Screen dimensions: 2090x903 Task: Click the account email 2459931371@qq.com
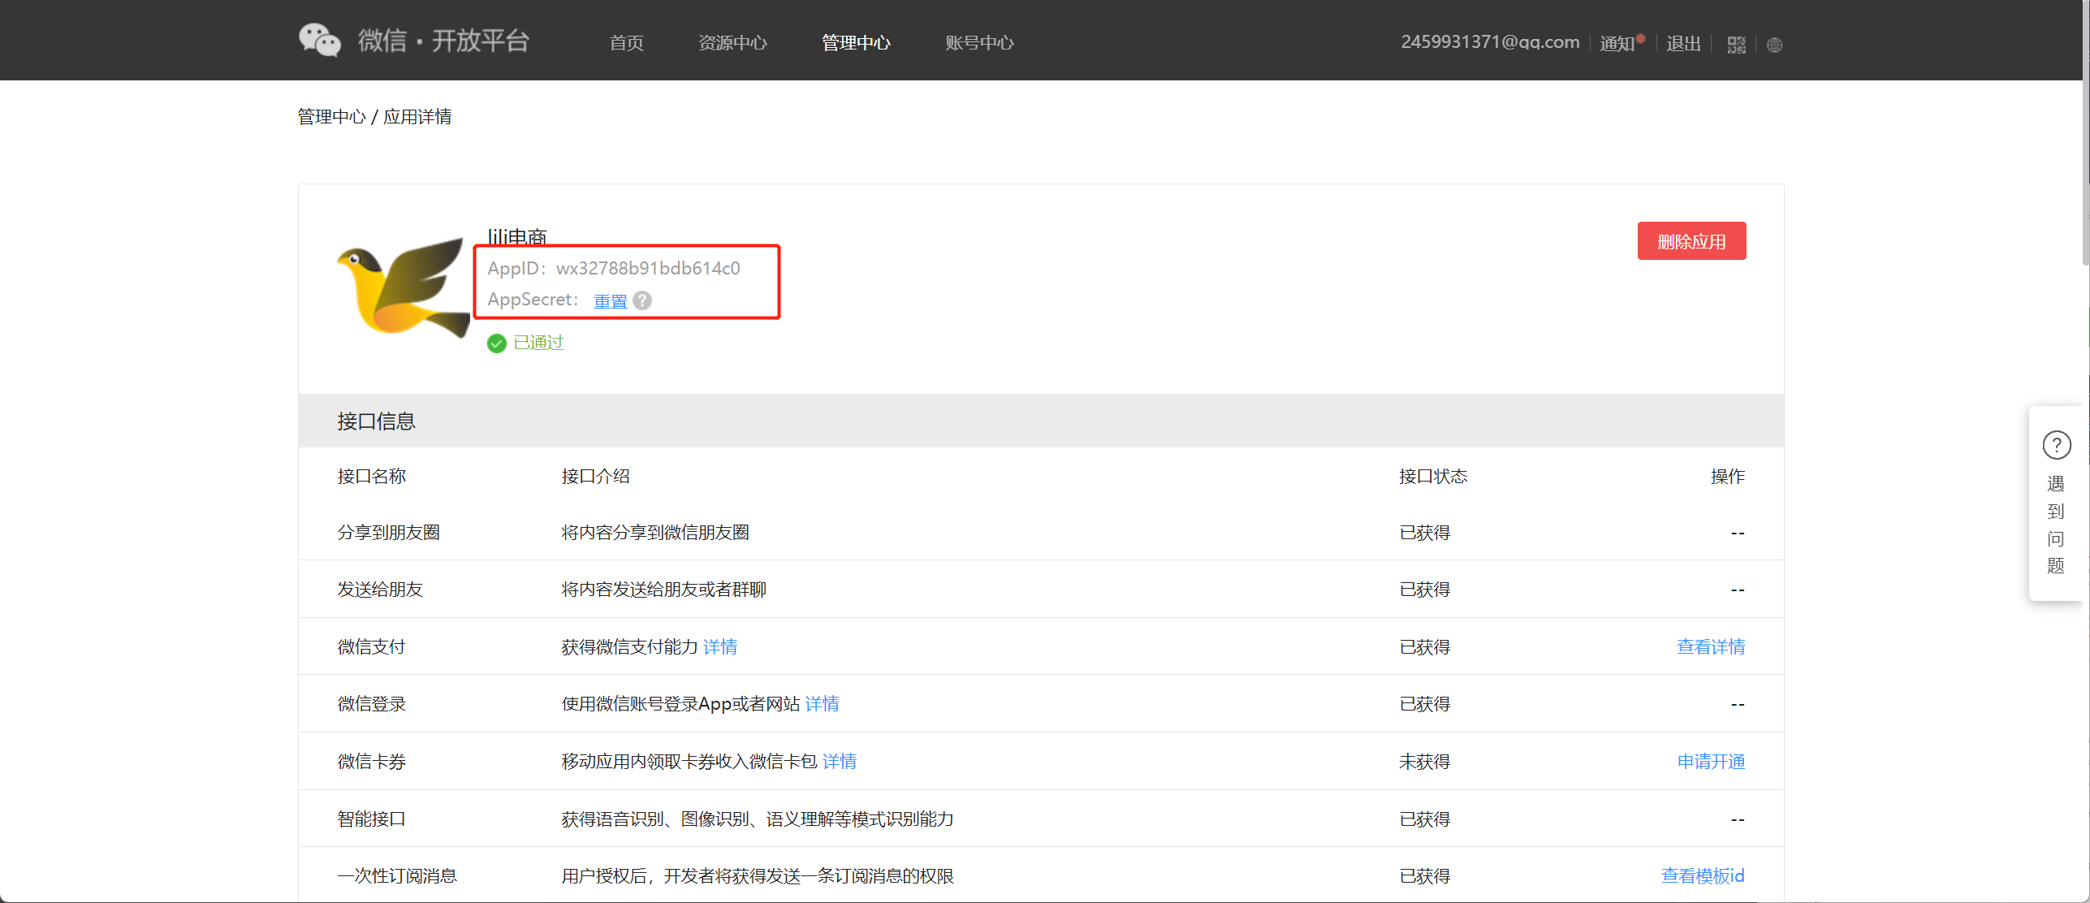[x=1490, y=42]
